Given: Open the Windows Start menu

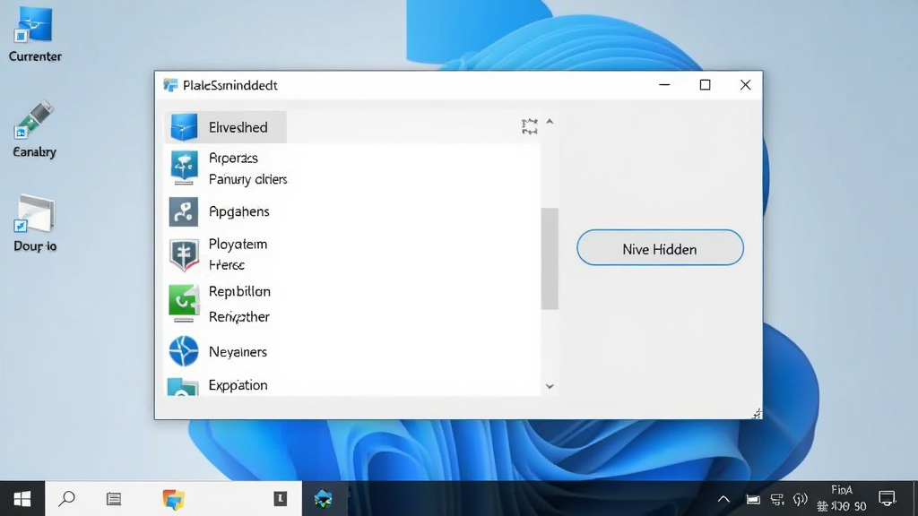Looking at the screenshot, I should (22, 499).
